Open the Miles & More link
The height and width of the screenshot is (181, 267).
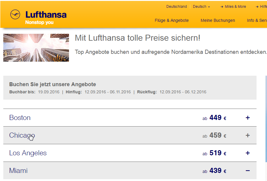[235, 7]
